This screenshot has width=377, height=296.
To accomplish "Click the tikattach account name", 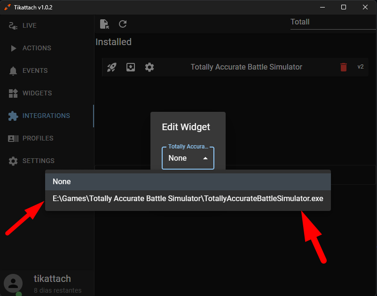I will click(x=53, y=279).
